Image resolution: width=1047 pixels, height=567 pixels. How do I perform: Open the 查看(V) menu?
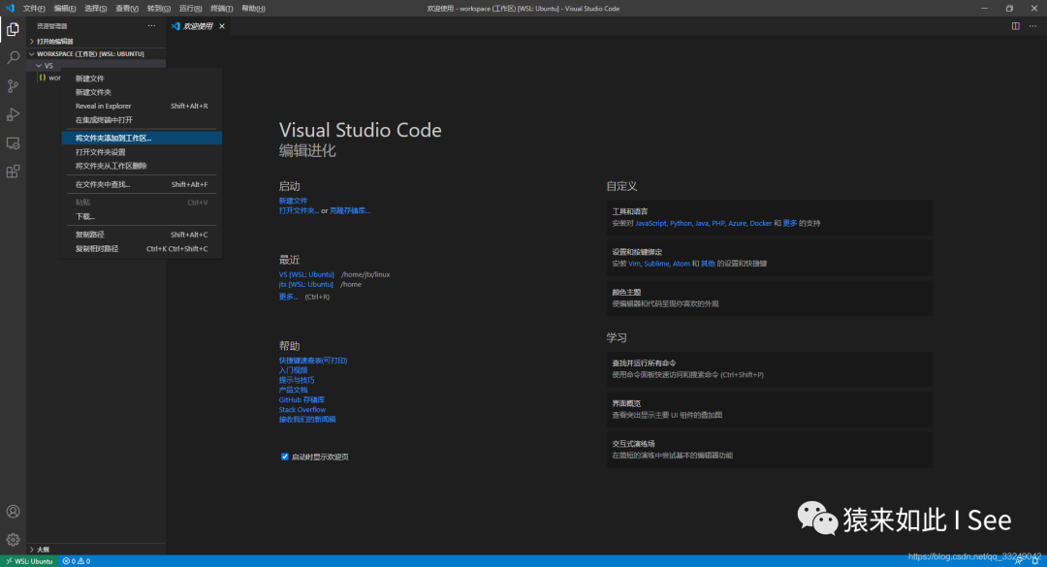click(127, 9)
